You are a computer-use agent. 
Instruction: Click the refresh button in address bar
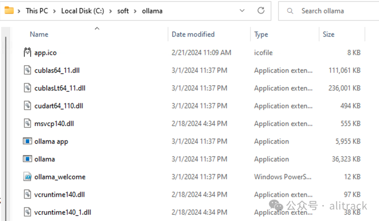click(x=261, y=11)
